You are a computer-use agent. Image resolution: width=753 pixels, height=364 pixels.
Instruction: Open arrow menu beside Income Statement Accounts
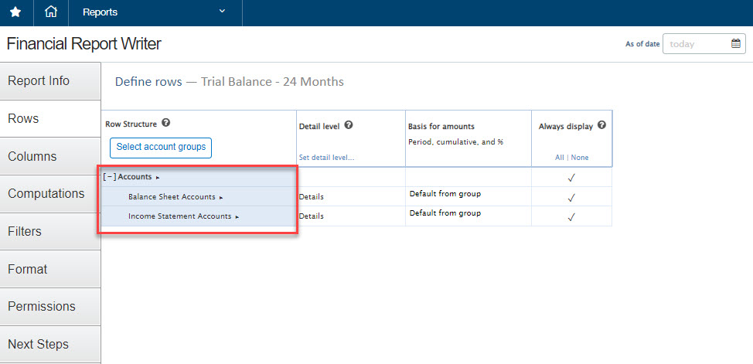pyautogui.click(x=237, y=217)
